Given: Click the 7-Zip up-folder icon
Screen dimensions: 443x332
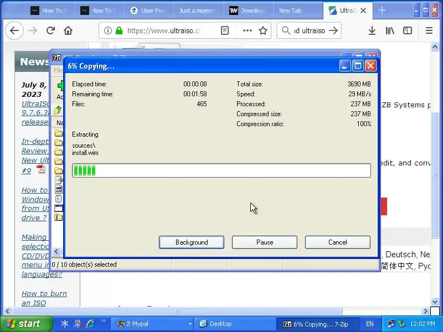Looking at the screenshot, I should (x=58, y=110).
